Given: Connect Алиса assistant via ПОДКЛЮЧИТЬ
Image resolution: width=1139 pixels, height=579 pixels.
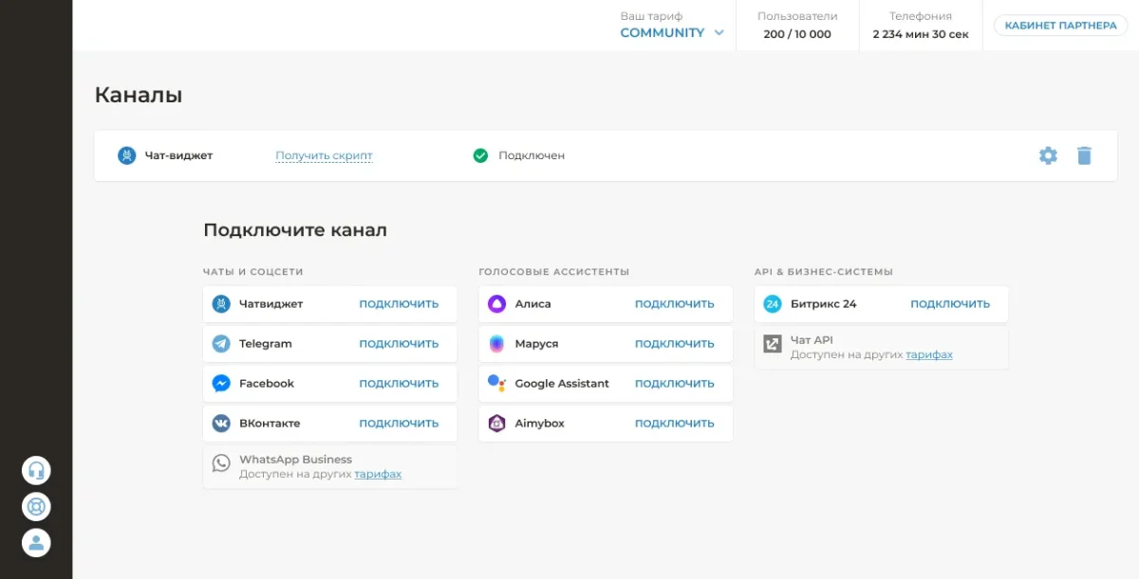Looking at the screenshot, I should pyautogui.click(x=675, y=304).
